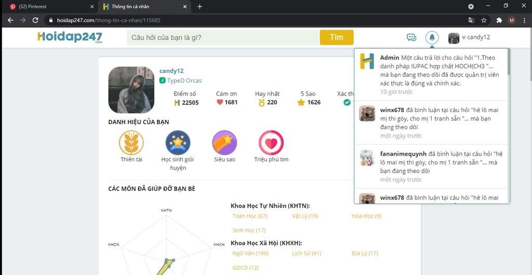The height and width of the screenshot is (275, 532).
Task: Click the TypeD Orcas group link
Action: (184, 80)
